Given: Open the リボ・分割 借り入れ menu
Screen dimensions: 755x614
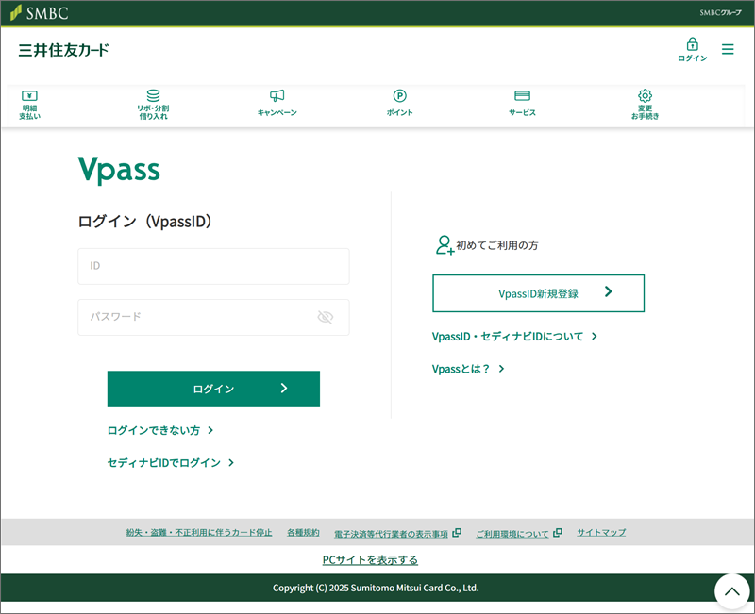Looking at the screenshot, I should point(153,105).
